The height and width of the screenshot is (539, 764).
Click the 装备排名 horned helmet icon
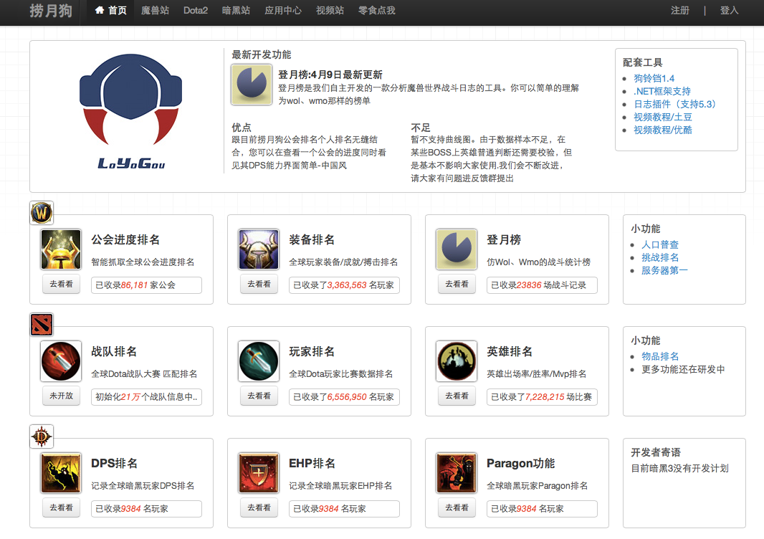point(259,249)
